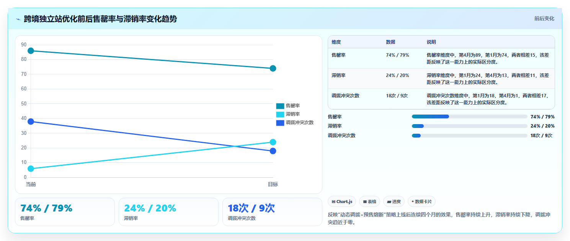570x241 pixels.
Task: Click the 滞销率 data point at 当前
Action: point(31,169)
